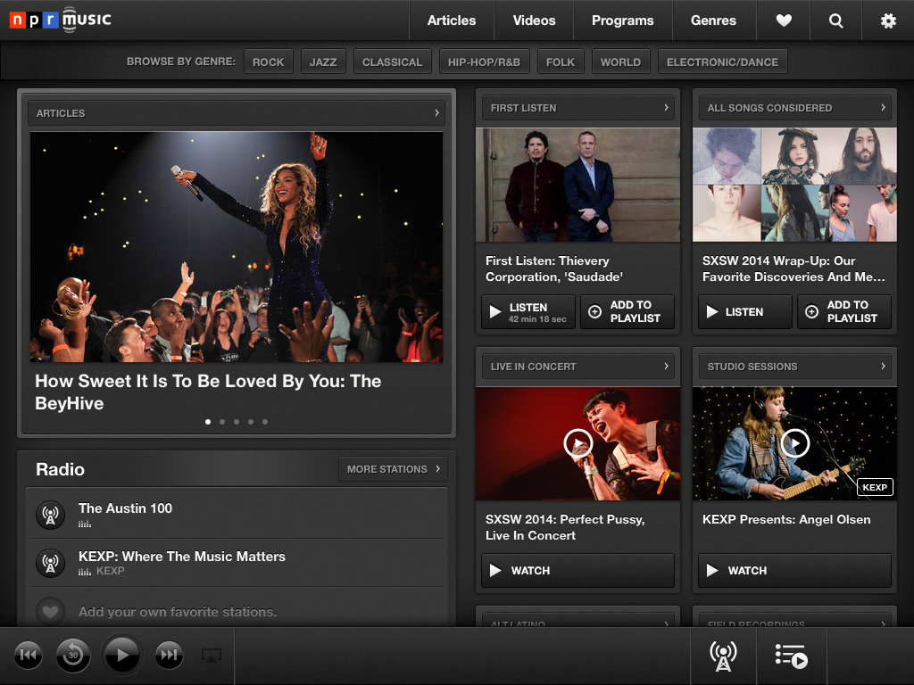Add Thievery Corporation to playlist
The height and width of the screenshot is (685, 914).
coord(627,311)
